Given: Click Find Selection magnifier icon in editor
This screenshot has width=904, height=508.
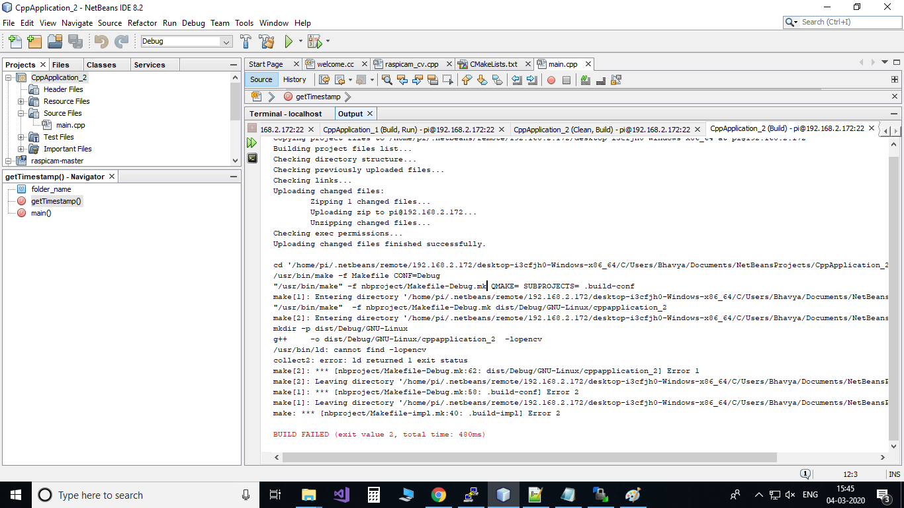Looking at the screenshot, I should 387,80.
